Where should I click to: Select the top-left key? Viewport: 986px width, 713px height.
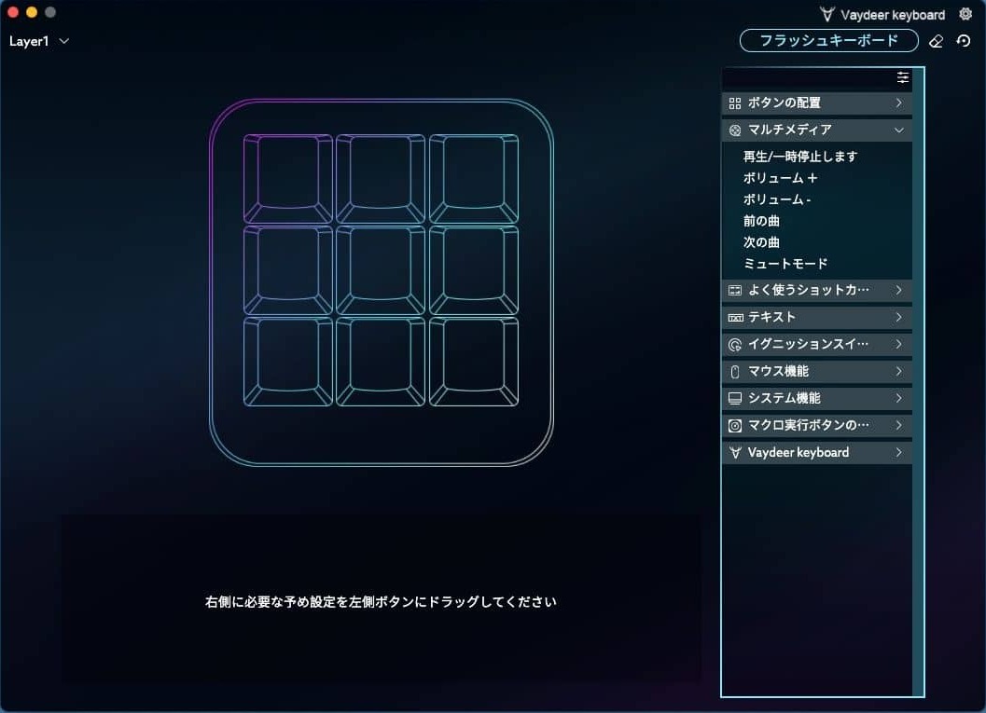(288, 178)
